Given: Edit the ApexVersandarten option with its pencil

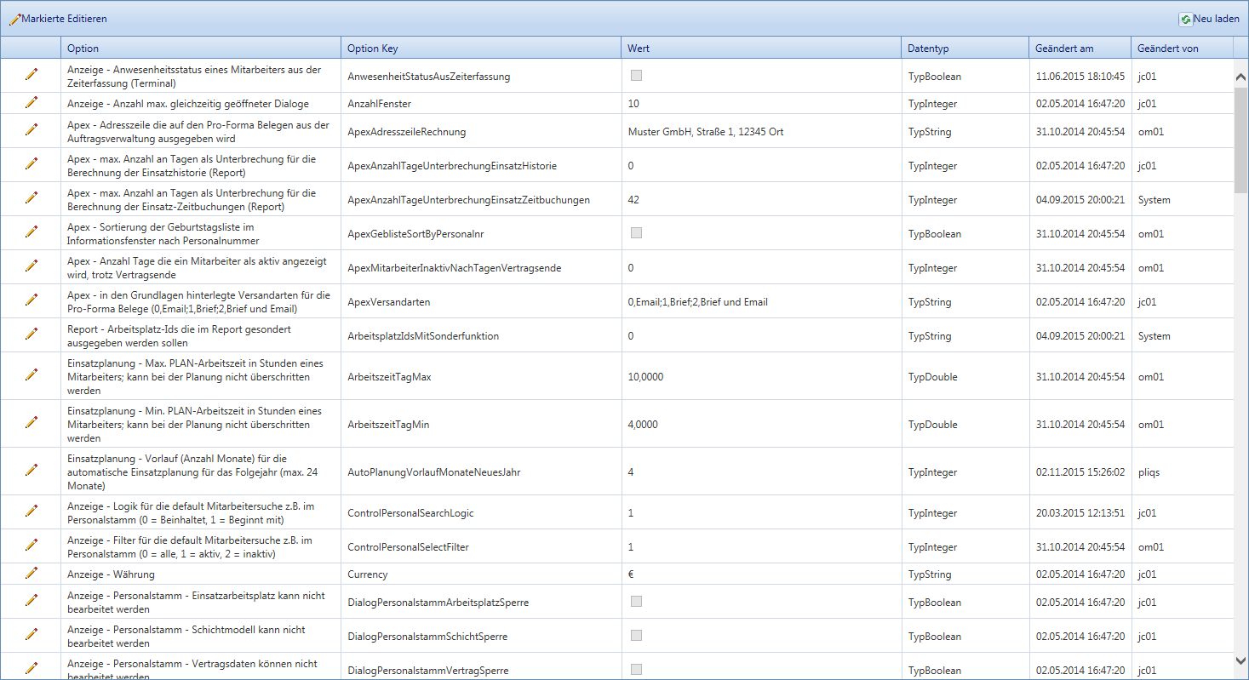Looking at the screenshot, I should tap(32, 300).
